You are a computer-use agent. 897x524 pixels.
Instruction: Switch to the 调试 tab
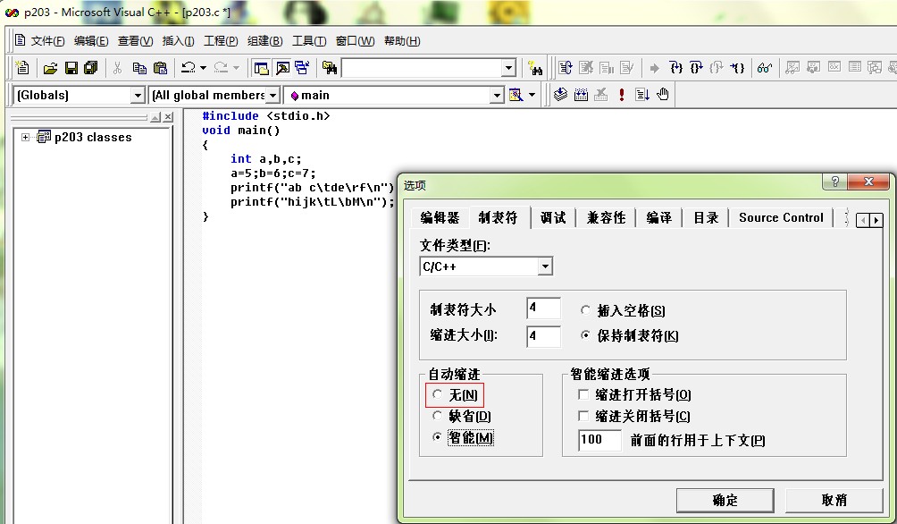tap(553, 217)
